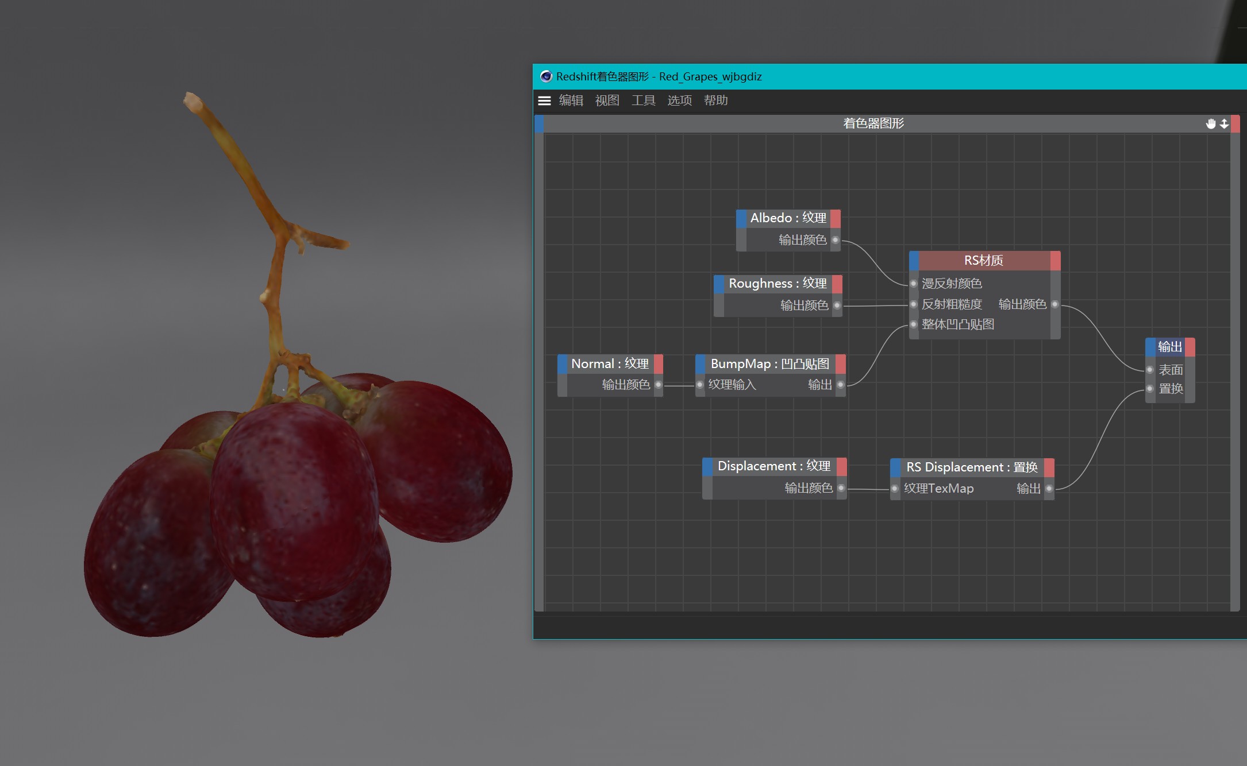Click the Normal node 输出颜色 port
Screen dimensions: 1247x766
(x=659, y=385)
